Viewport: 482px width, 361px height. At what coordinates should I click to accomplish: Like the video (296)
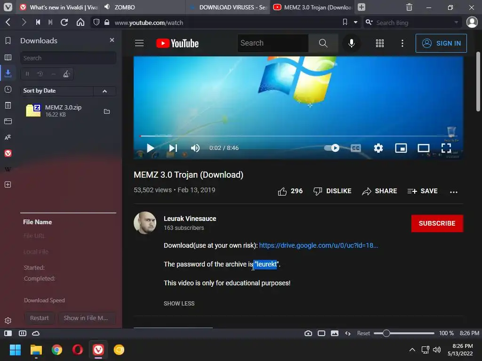click(290, 191)
